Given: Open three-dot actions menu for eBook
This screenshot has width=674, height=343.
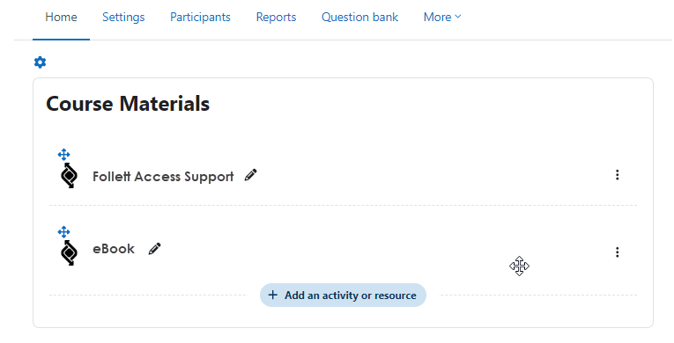Looking at the screenshot, I should click(618, 252).
